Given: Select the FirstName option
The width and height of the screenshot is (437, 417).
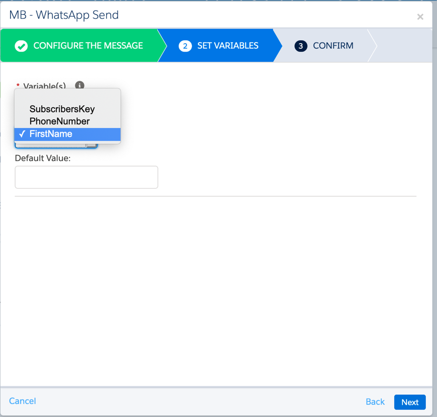Looking at the screenshot, I should [51, 134].
